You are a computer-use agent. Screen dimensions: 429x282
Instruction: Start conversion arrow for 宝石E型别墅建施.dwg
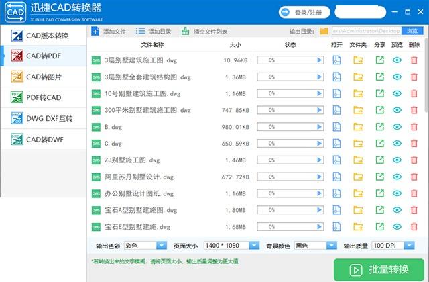point(319,227)
